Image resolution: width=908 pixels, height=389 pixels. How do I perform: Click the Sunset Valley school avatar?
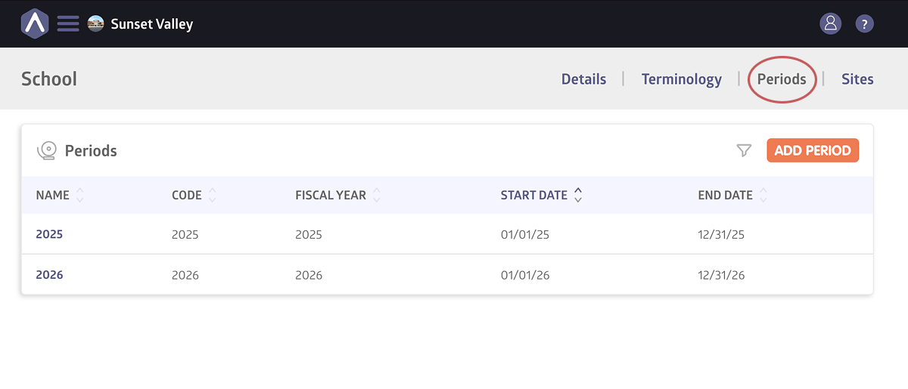coord(96,23)
